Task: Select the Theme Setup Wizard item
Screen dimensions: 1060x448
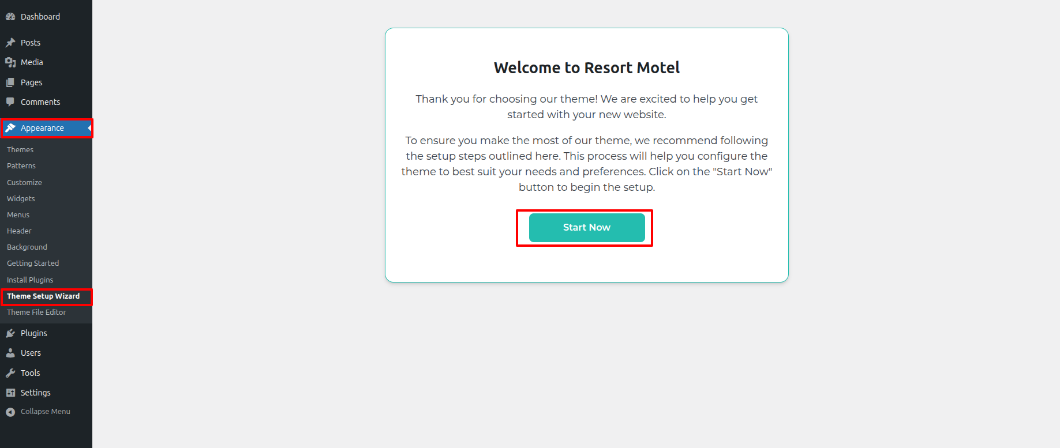Action: (43, 296)
